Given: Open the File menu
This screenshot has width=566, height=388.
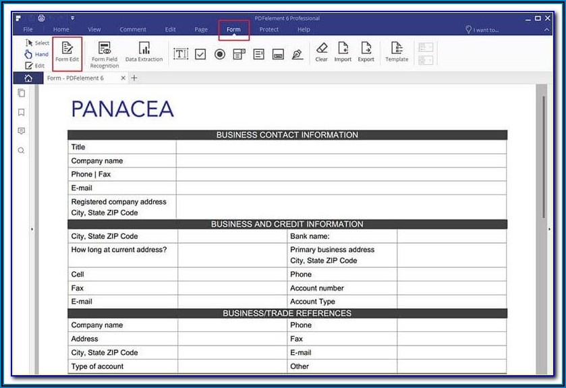Looking at the screenshot, I should pyautogui.click(x=28, y=30).
